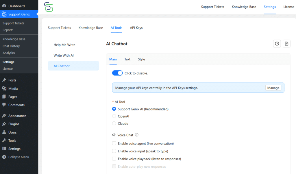Click the Manage API keys button
296x174 pixels.
[273, 88]
